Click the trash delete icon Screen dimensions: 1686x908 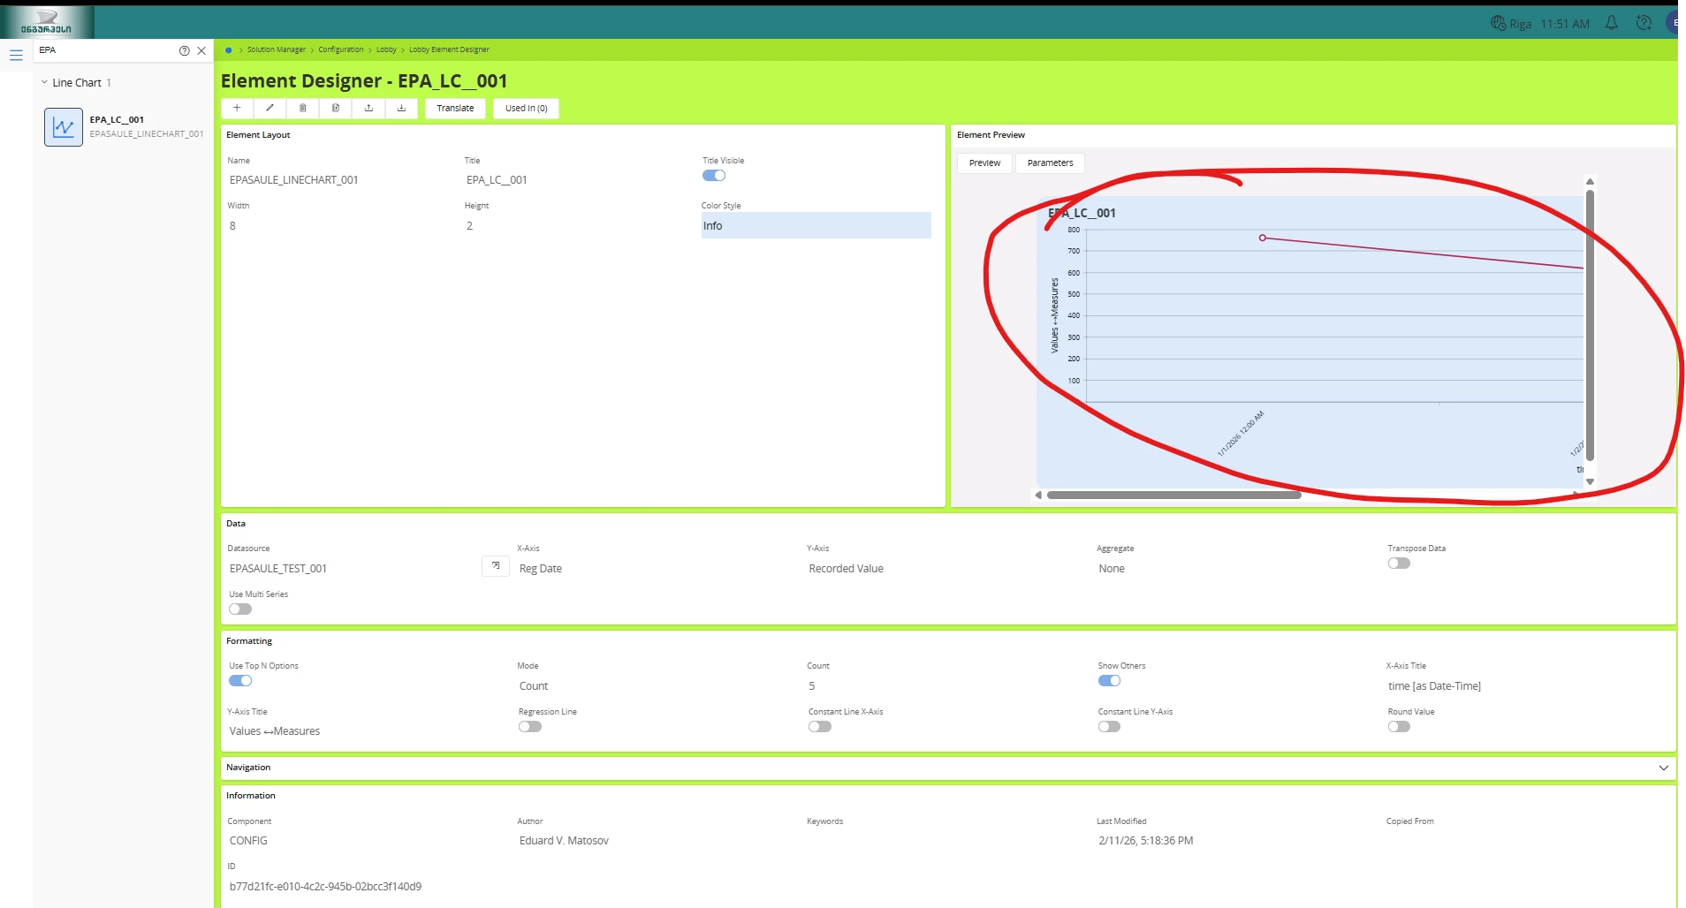(303, 108)
